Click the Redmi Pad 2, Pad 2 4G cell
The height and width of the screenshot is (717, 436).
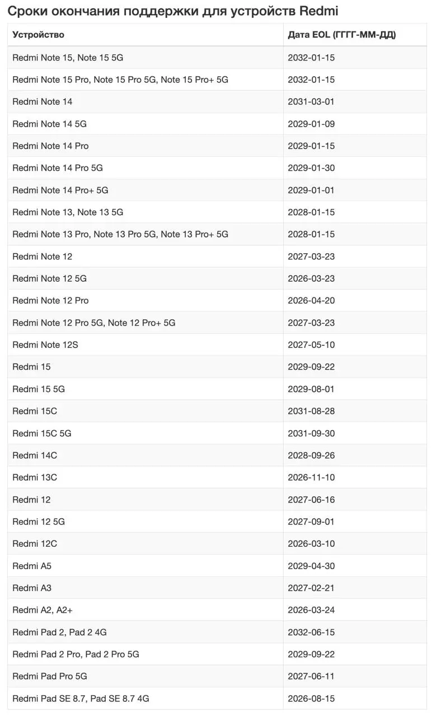(x=146, y=632)
